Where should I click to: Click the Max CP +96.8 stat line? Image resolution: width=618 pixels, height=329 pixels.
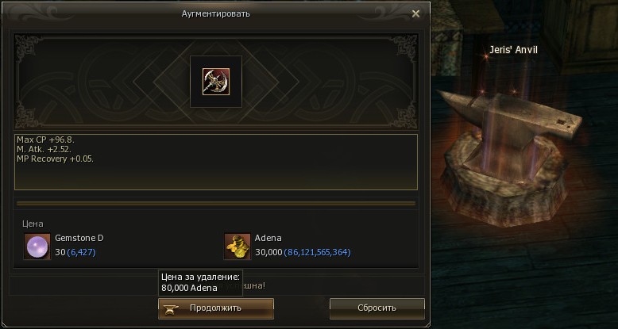pyautogui.click(x=45, y=140)
